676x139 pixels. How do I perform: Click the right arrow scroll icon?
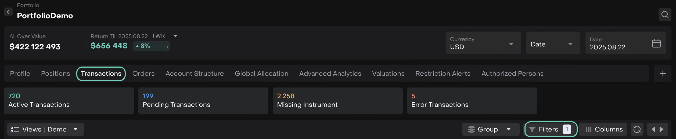[661, 129]
